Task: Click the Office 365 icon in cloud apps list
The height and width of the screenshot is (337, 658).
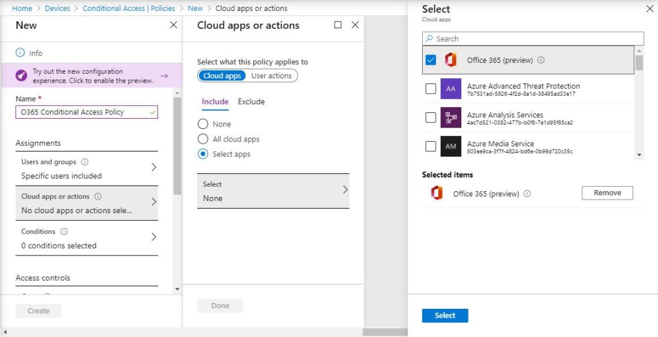Action: [x=450, y=60]
